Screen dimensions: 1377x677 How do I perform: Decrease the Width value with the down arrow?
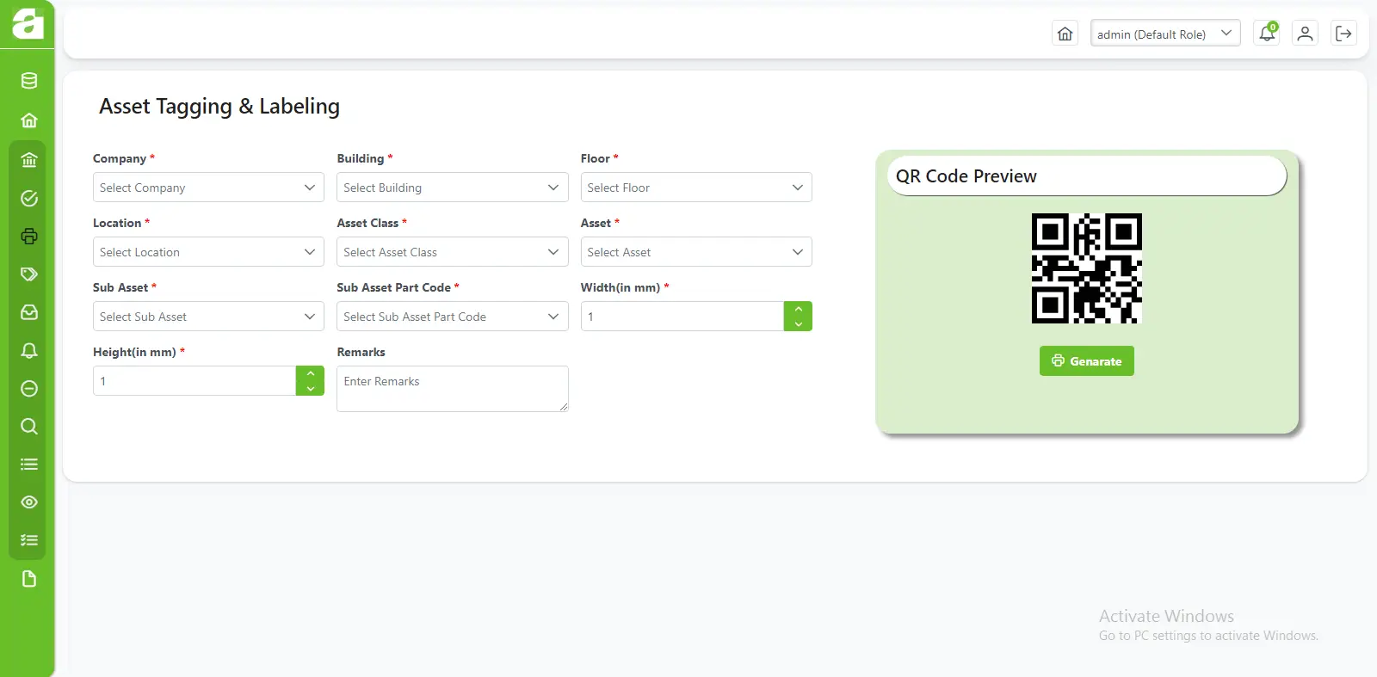799,324
